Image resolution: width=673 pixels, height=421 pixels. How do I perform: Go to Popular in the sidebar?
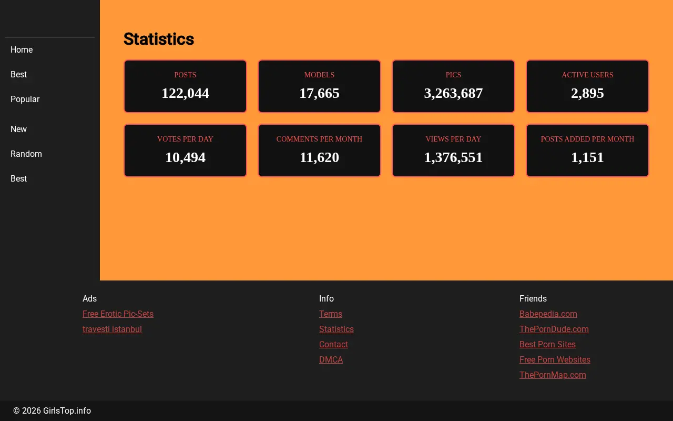click(x=25, y=99)
